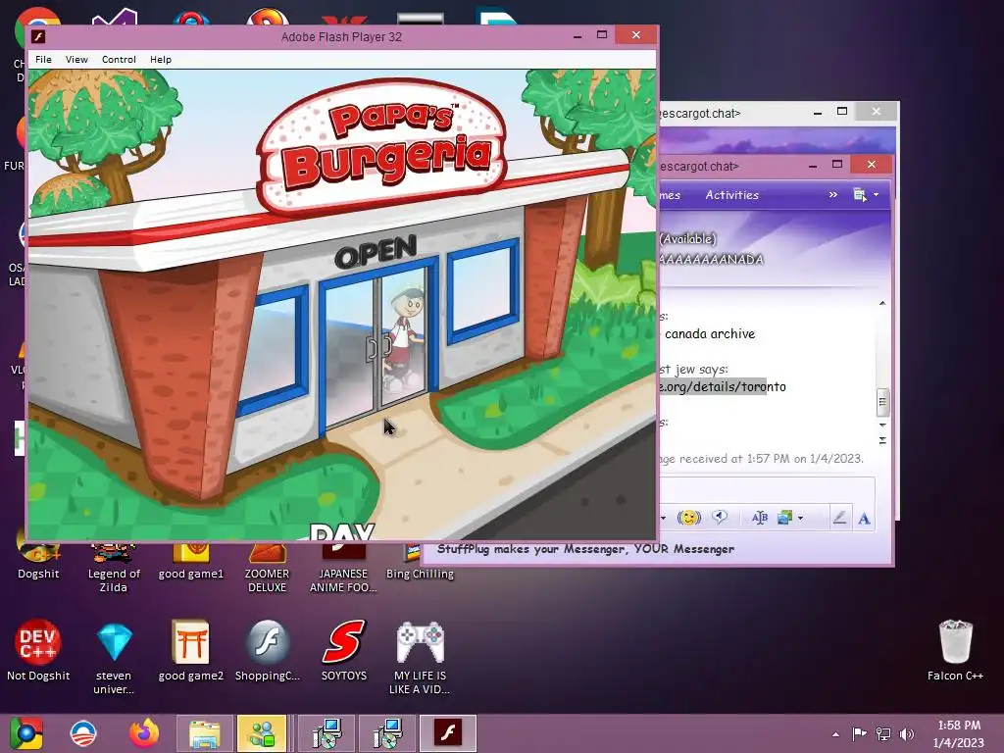Viewport: 1004px width, 753px height.
Task: Select the "canada archive" chat message
Action: coord(710,333)
